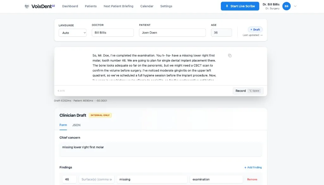
Task: Switch to the JSON tab
Action: tap(76, 125)
